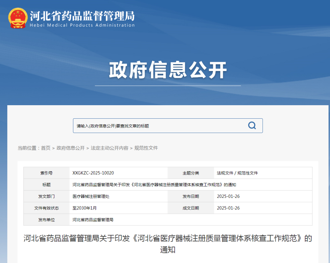
Task: Click the magnifier search icon
Action: coord(252,125)
